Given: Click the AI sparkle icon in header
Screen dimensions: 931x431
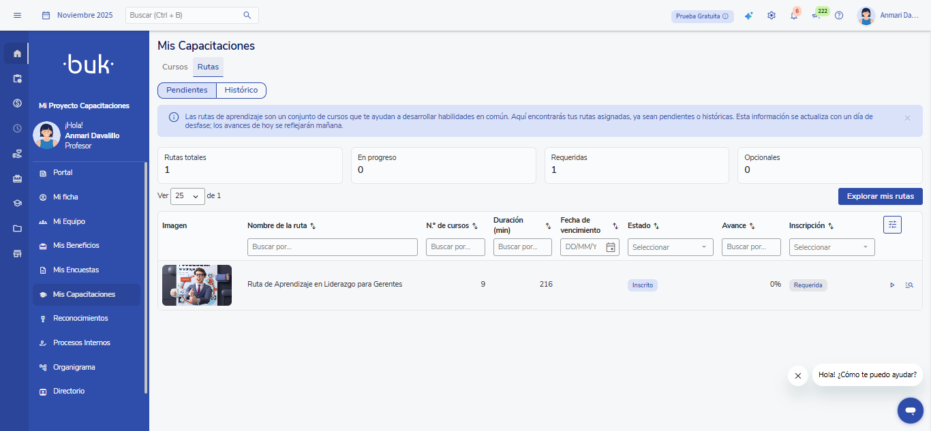Looking at the screenshot, I should 748,16.
